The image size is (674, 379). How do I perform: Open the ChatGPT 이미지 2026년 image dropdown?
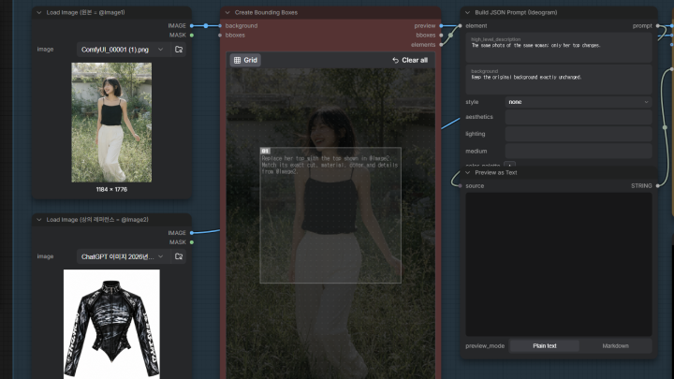click(x=123, y=256)
